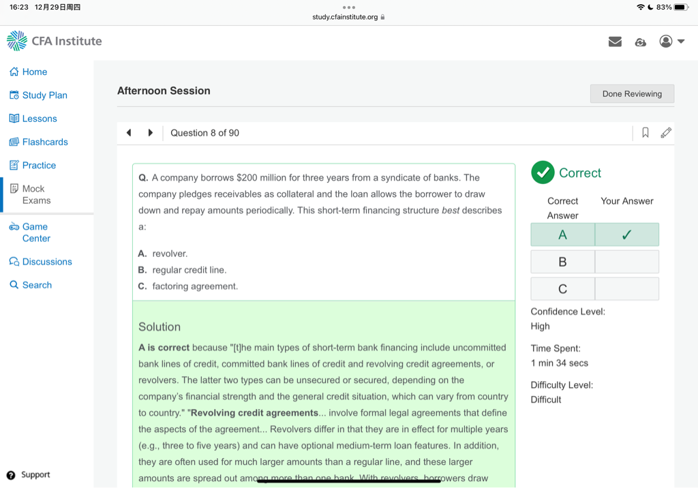Click answer row C in results

594,289
